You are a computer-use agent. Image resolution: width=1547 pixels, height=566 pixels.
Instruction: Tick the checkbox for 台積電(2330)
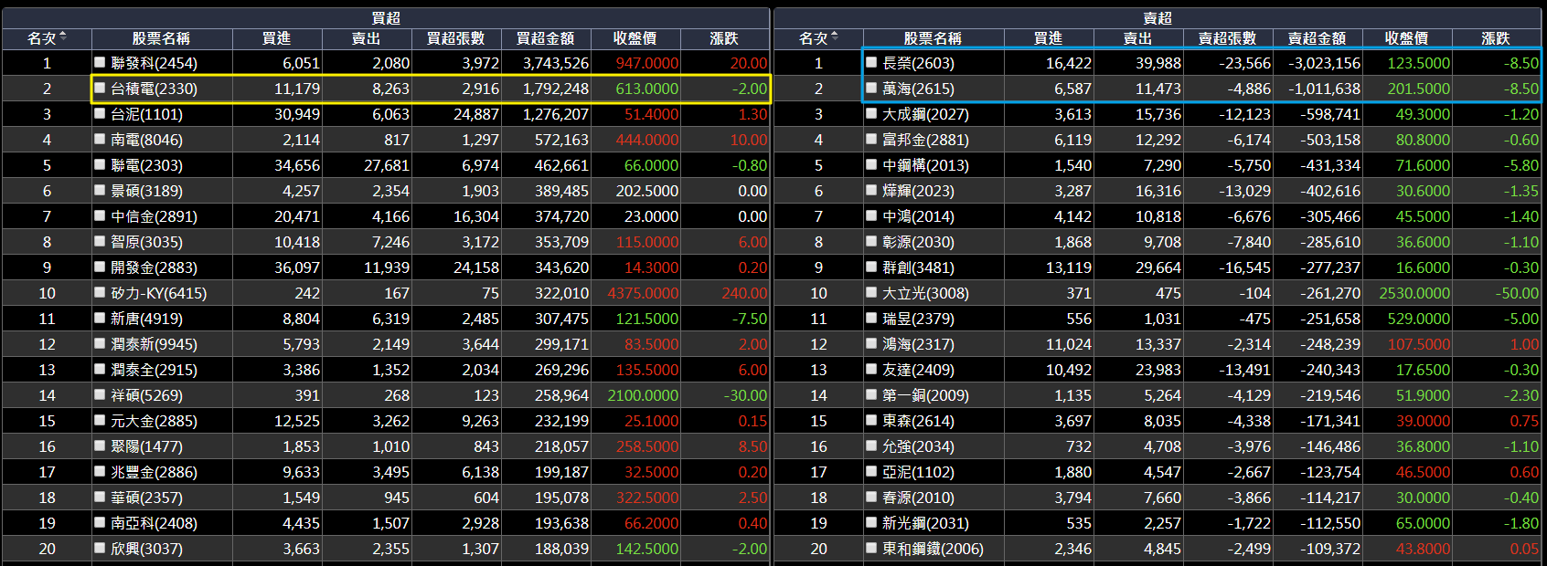pos(100,88)
